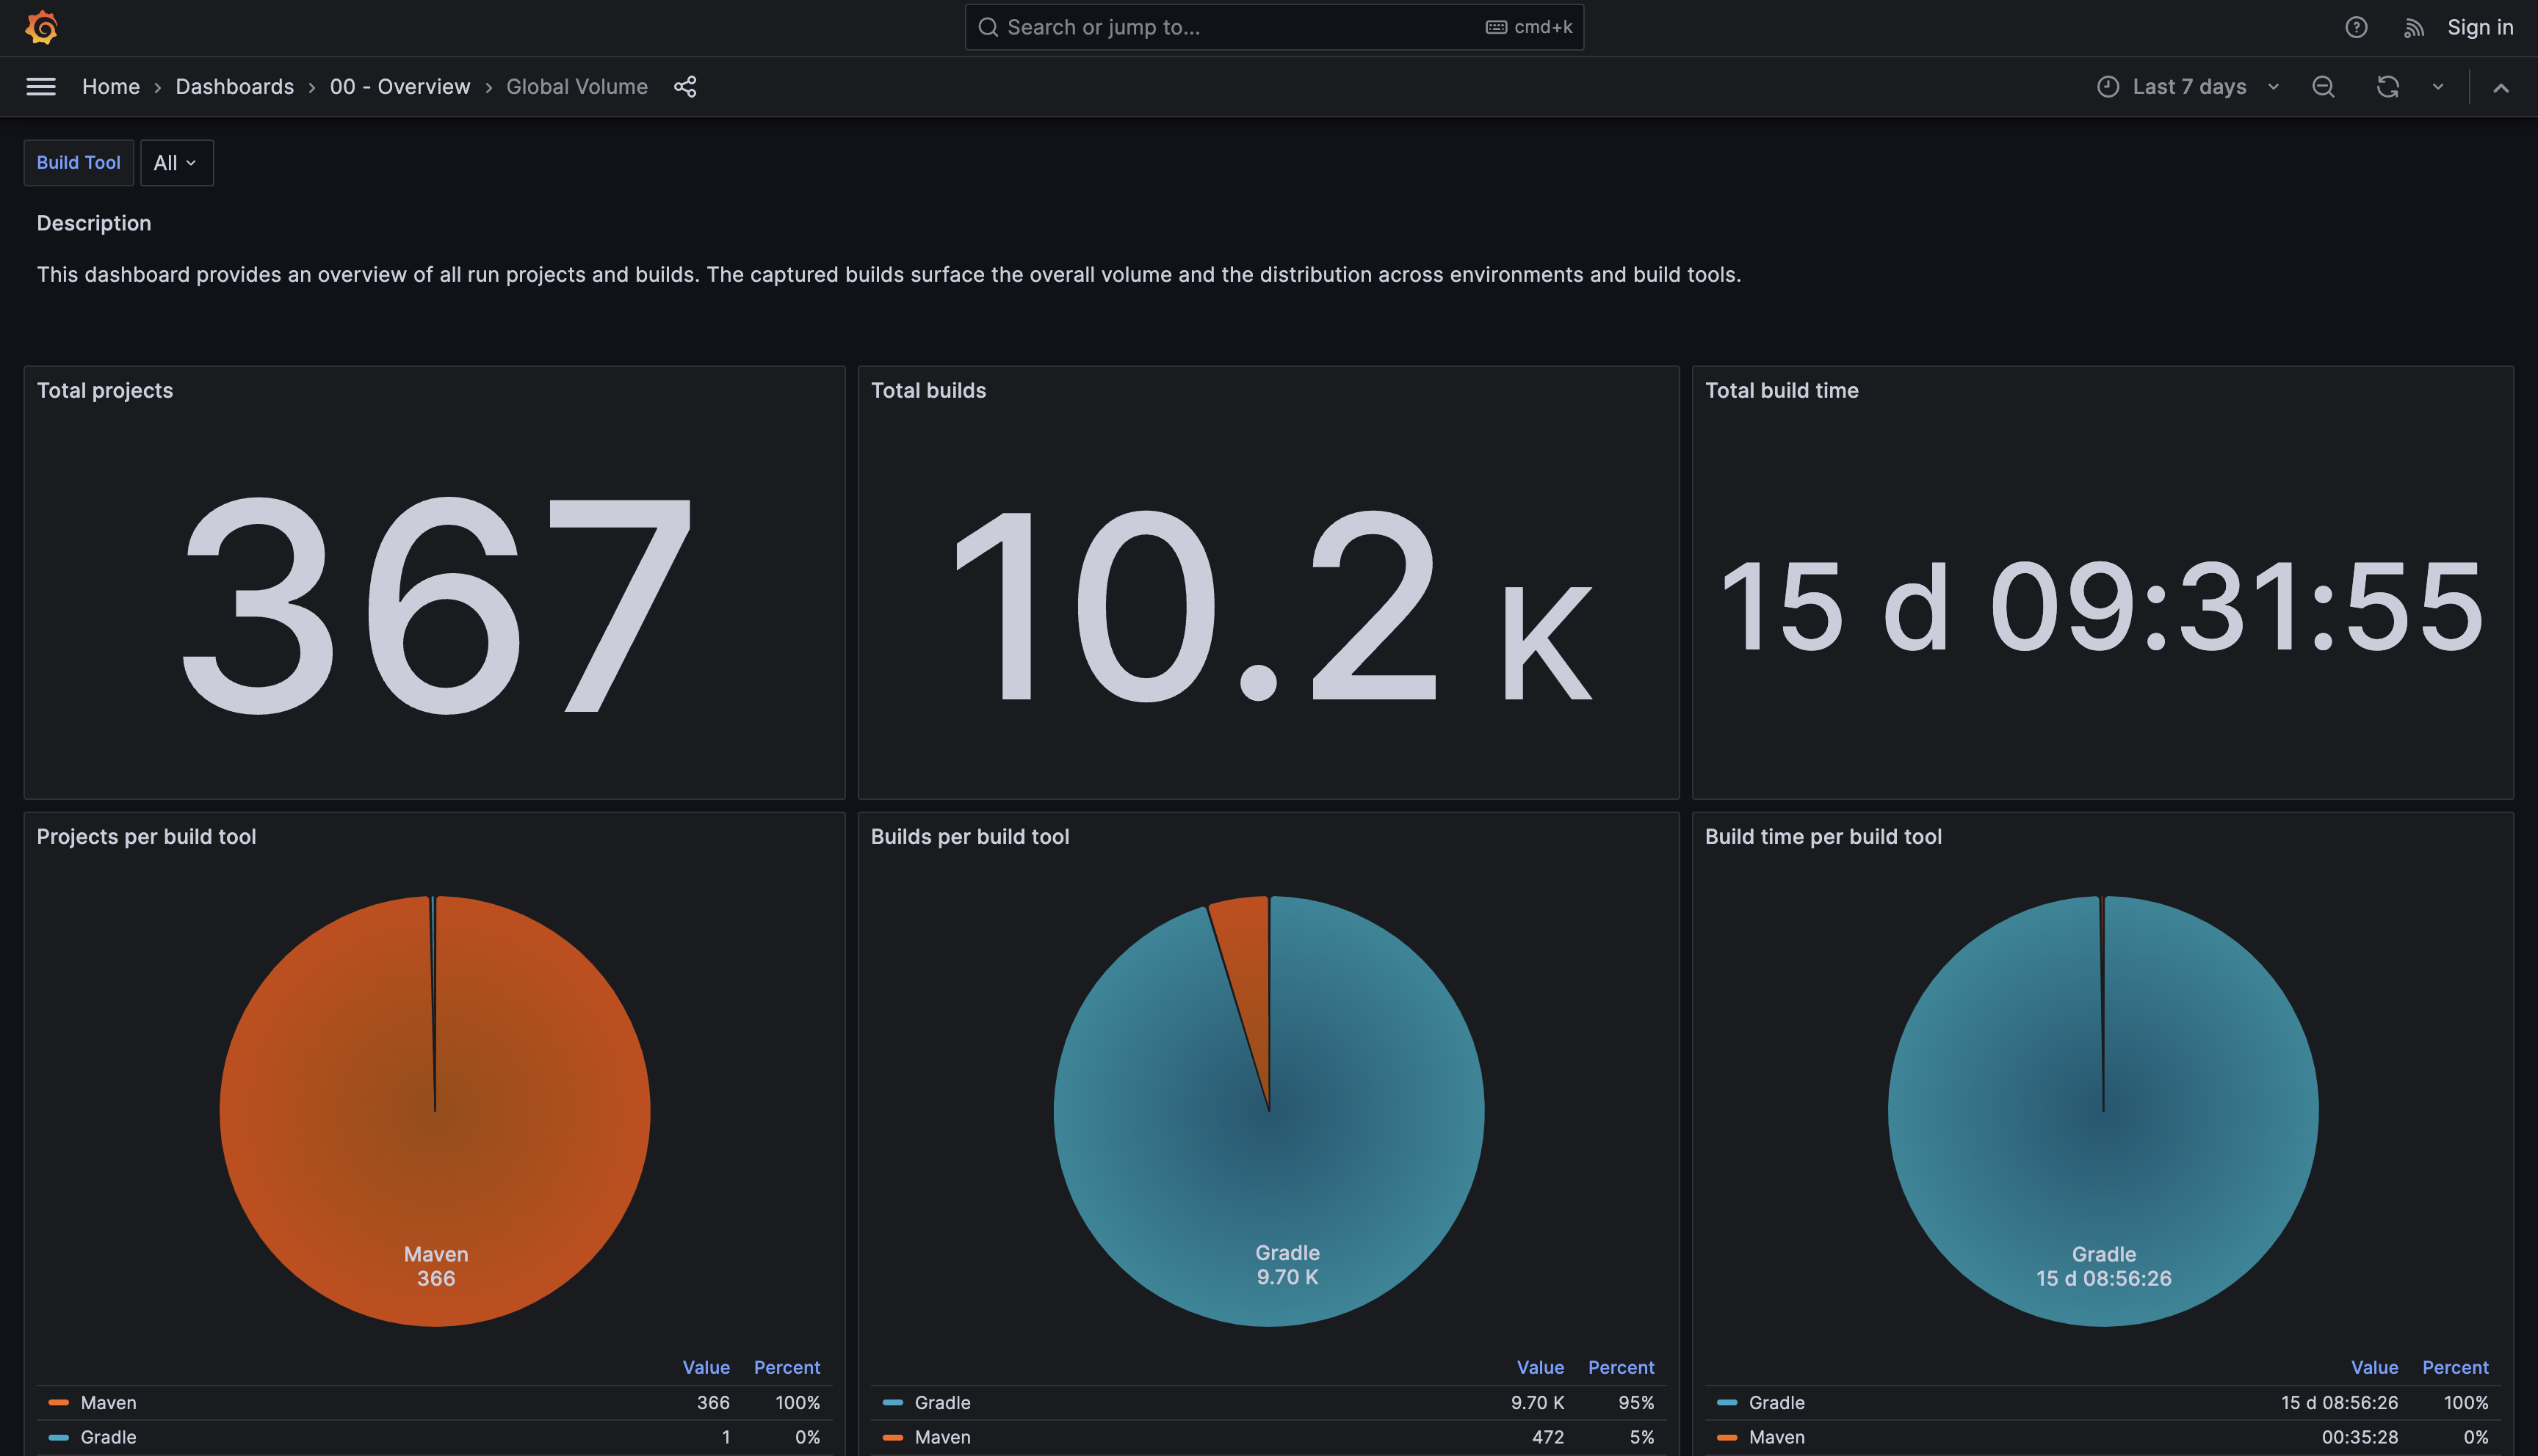Open the Last 7 days time range picker

(2189, 87)
